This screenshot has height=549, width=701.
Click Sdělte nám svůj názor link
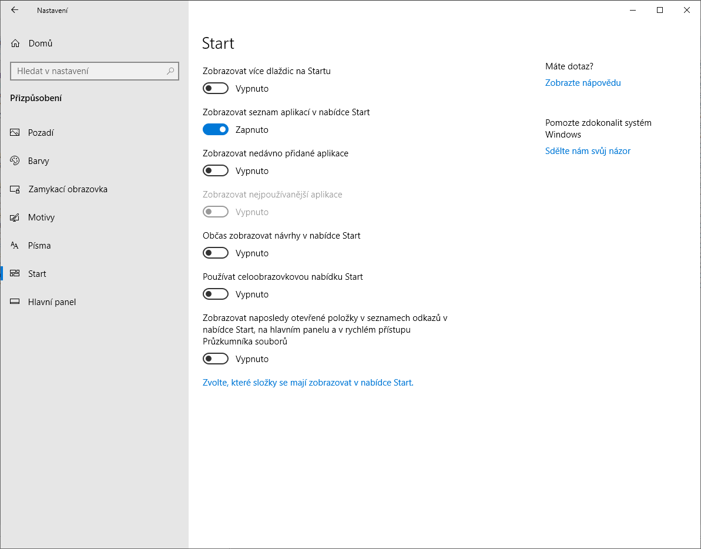coord(588,151)
